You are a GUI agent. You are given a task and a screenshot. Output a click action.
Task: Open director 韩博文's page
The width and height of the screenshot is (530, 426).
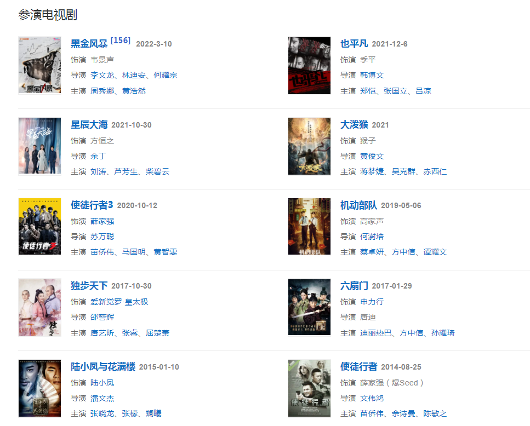372,75
